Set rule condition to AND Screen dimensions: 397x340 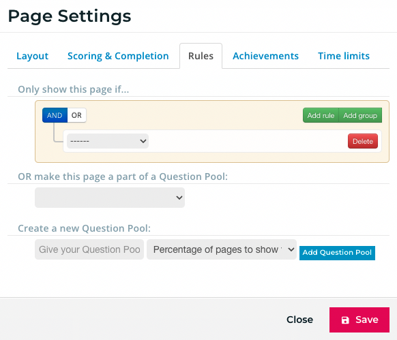tap(55, 115)
